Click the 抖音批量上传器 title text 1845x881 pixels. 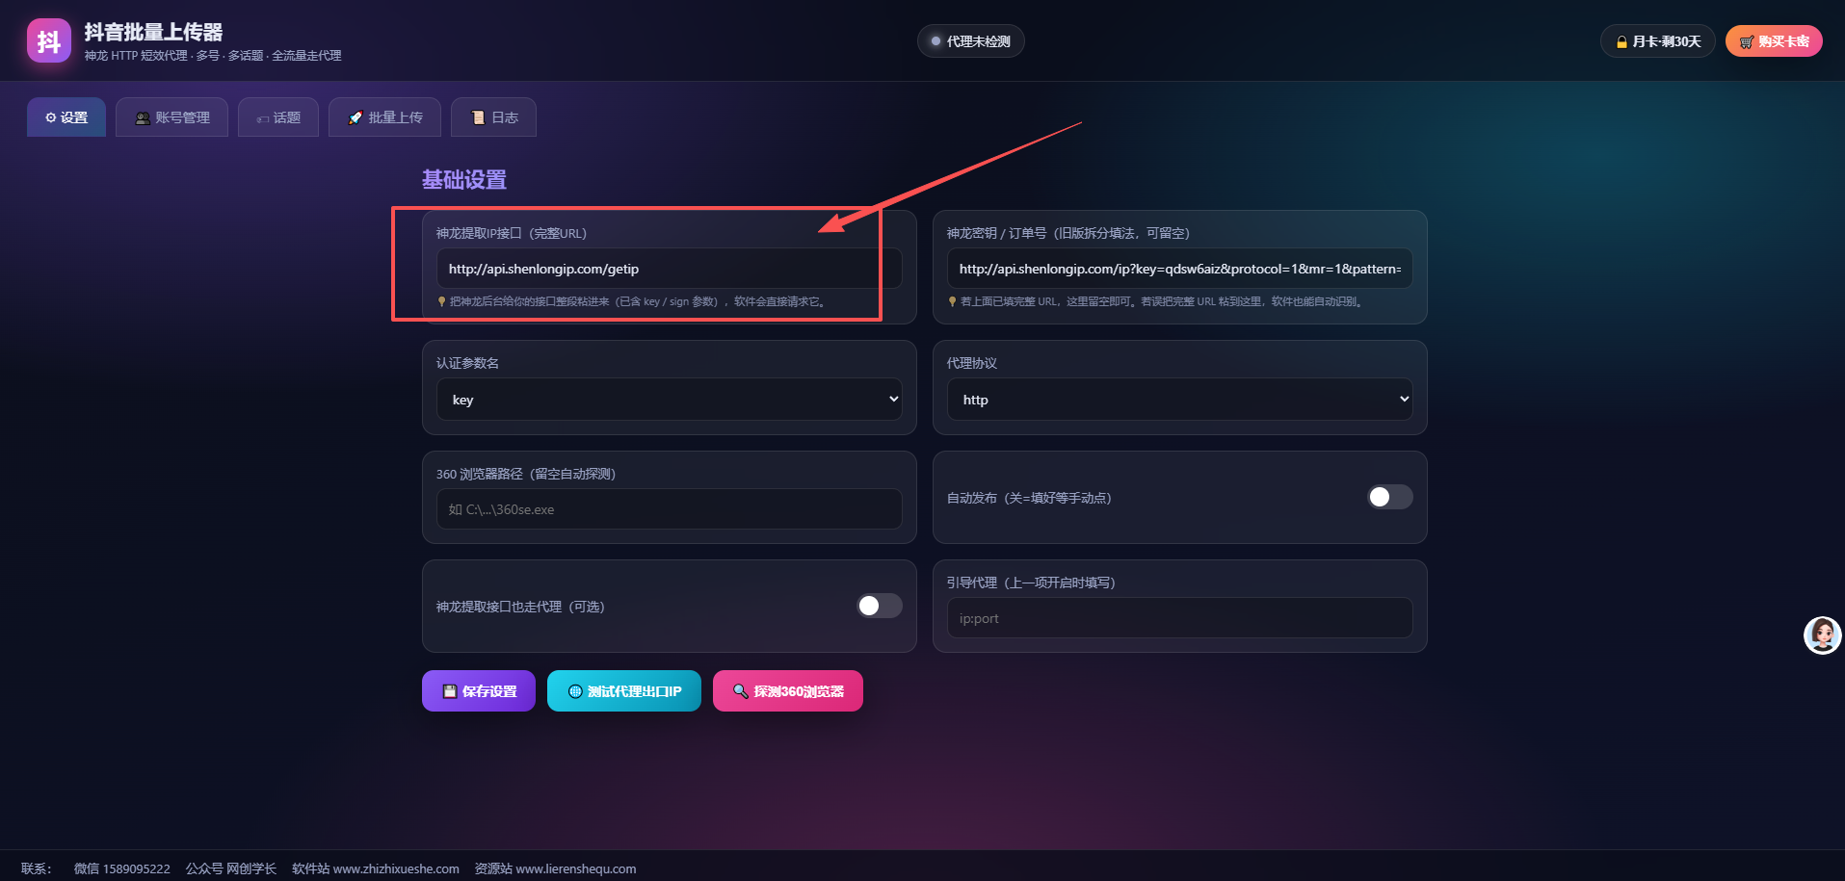(x=153, y=33)
